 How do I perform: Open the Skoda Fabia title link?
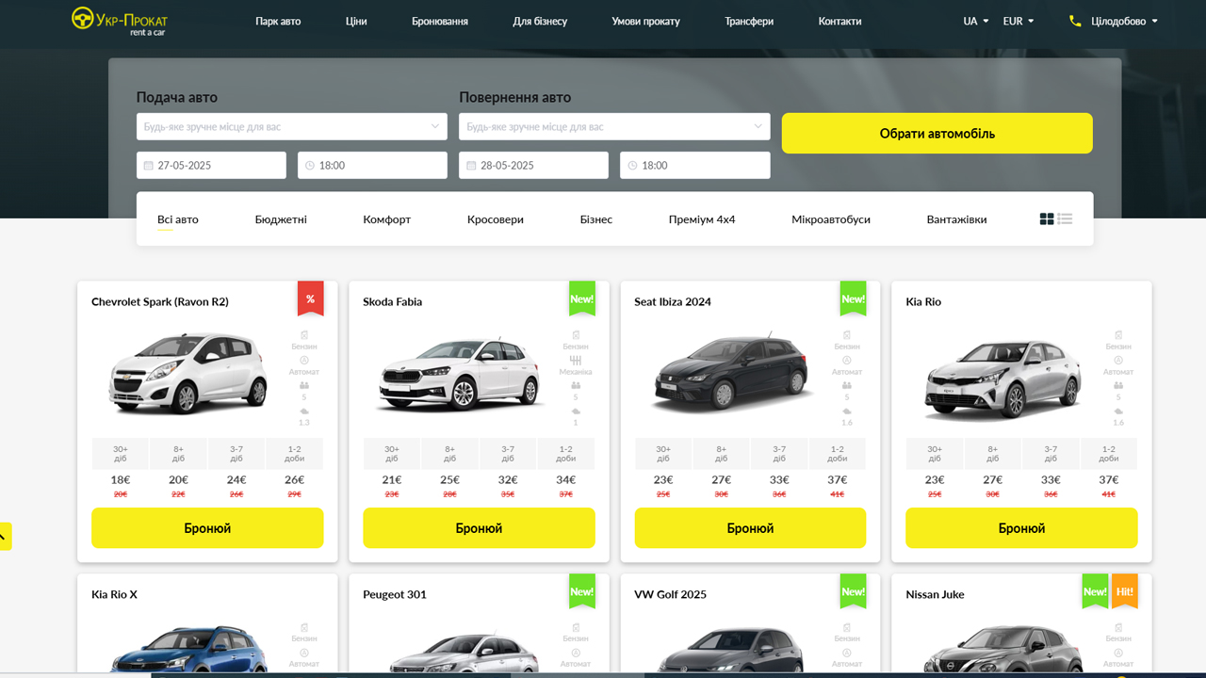[x=393, y=302]
